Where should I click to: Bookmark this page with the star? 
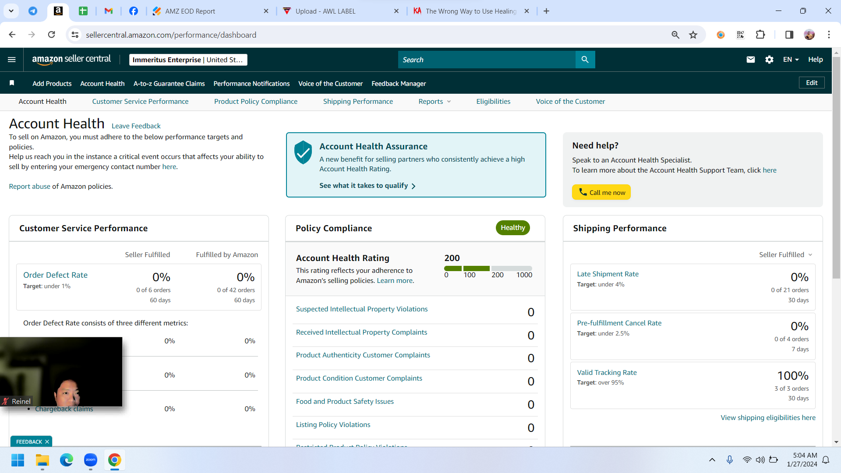[x=693, y=35]
